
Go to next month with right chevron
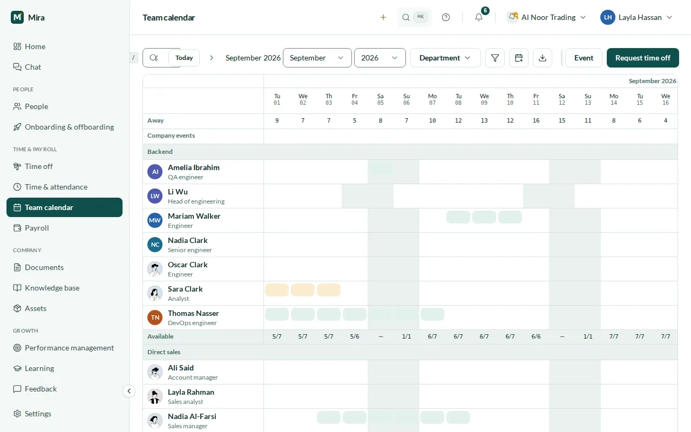point(212,58)
